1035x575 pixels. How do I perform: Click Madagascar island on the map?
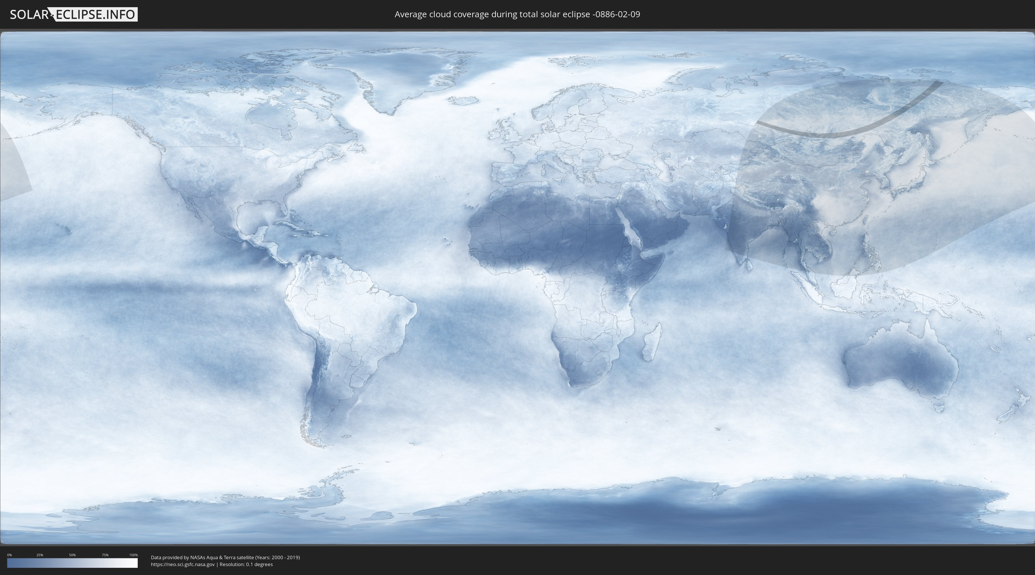pos(652,342)
